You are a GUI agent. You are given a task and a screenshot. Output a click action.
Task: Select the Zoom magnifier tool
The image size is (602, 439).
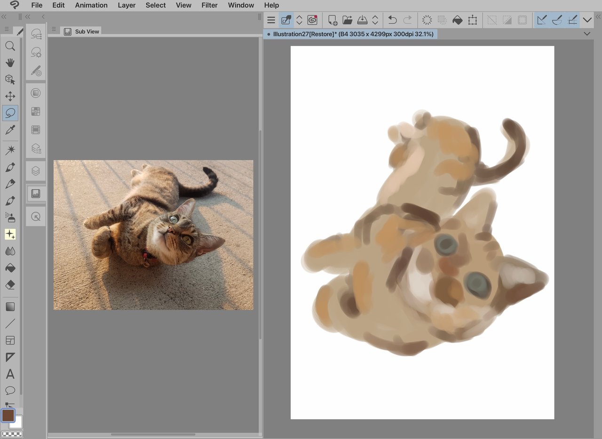pos(10,46)
